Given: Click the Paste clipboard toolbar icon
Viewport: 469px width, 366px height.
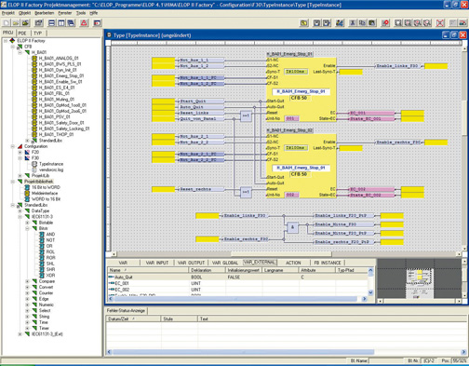Looking at the screenshot, I should [372, 23].
